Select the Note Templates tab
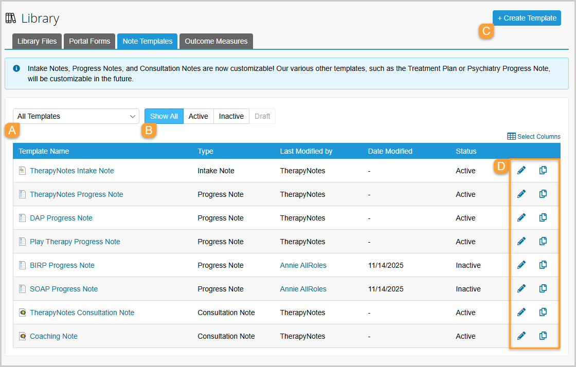The width and height of the screenshot is (576, 367). point(147,41)
